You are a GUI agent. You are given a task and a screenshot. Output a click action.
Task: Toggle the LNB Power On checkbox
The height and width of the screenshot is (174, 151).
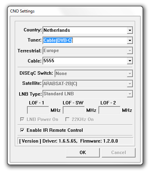(x=22, y=119)
